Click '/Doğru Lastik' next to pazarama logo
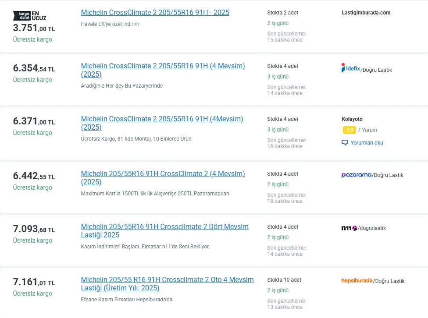The height and width of the screenshot is (318, 428). coord(387,175)
